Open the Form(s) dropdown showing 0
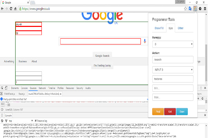Viewport: 221px width, 138px height. click(173, 44)
